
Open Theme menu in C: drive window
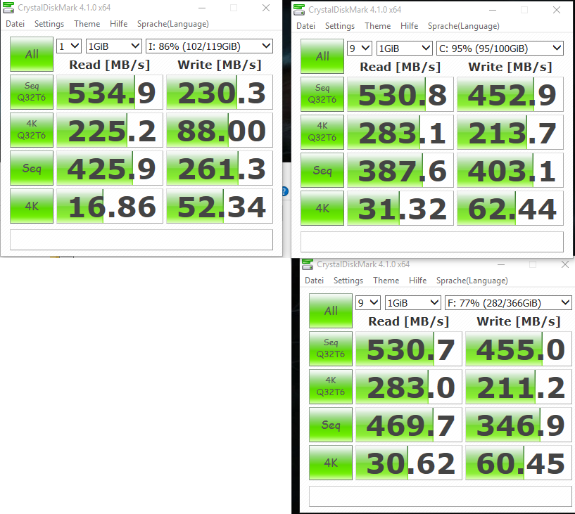[377, 26]
